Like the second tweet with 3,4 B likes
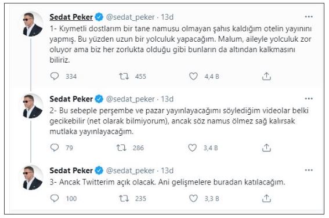329x218 pixels. [192, 148]
